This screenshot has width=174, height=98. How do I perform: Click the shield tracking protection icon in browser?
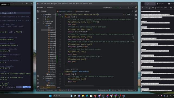(153, 8)
